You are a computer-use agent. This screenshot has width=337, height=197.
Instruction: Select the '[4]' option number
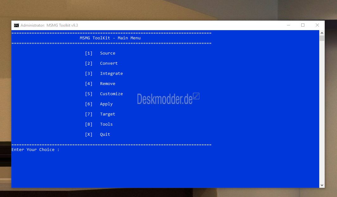(x=89, y=83)
